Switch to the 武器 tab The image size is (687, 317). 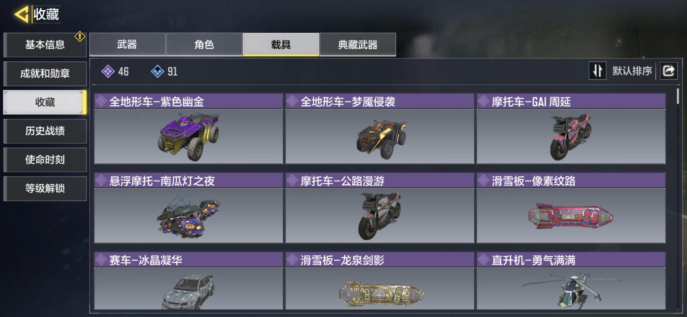tap(127, 44)
